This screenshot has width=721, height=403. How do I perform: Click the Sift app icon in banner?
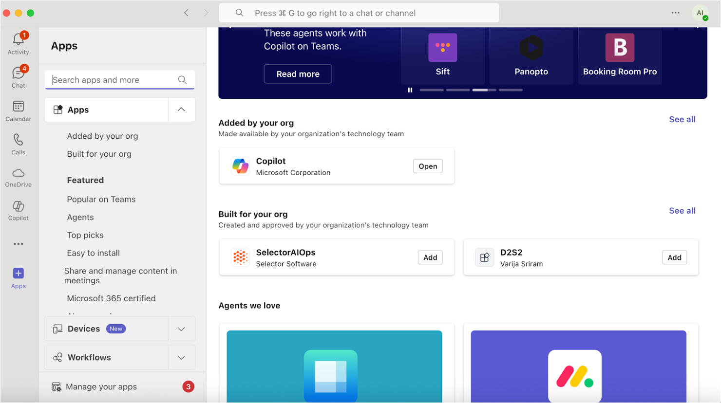[x=442, y=47]
